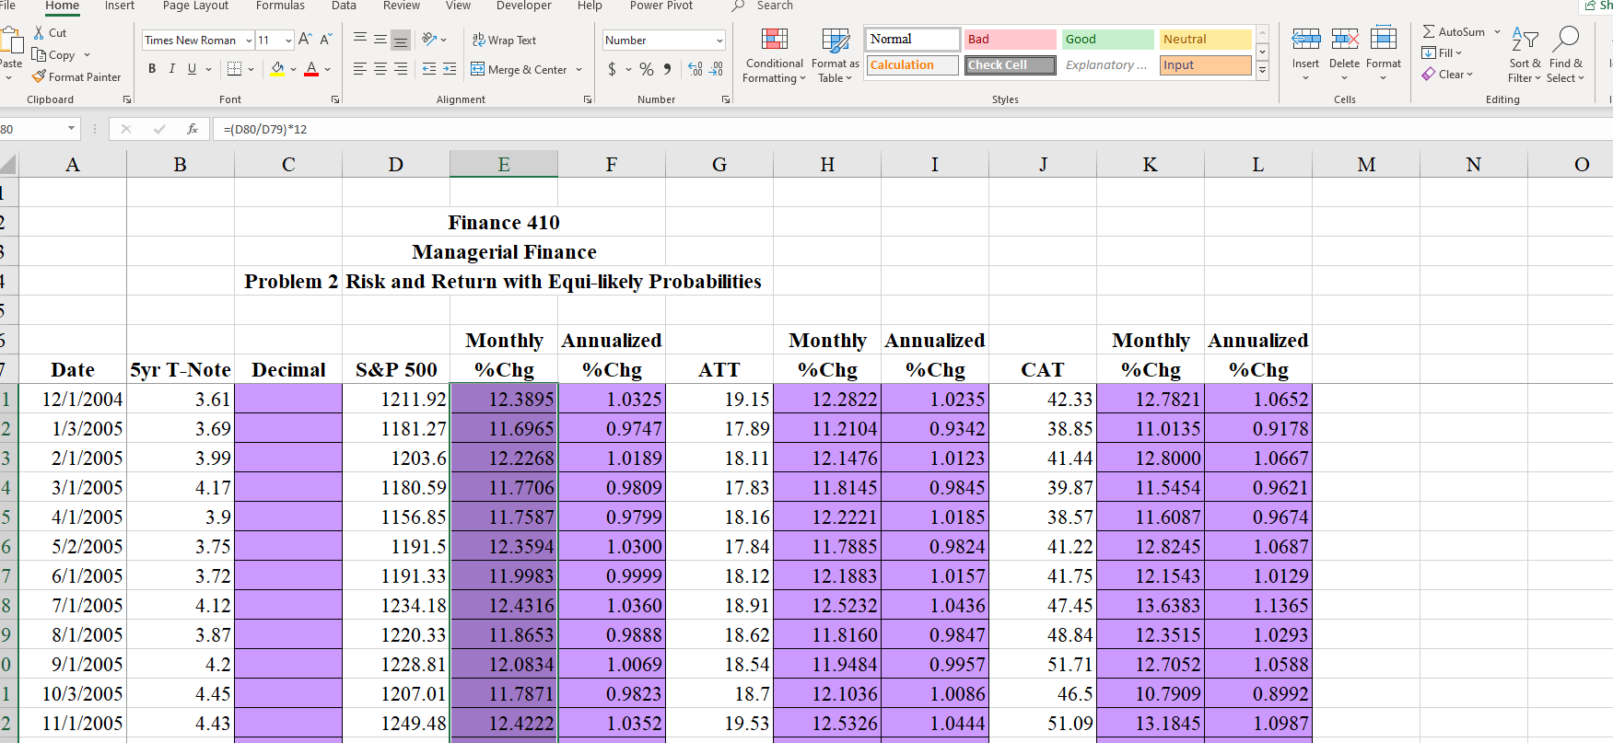
Task: Align text left
Action: [x=360, y=69]
